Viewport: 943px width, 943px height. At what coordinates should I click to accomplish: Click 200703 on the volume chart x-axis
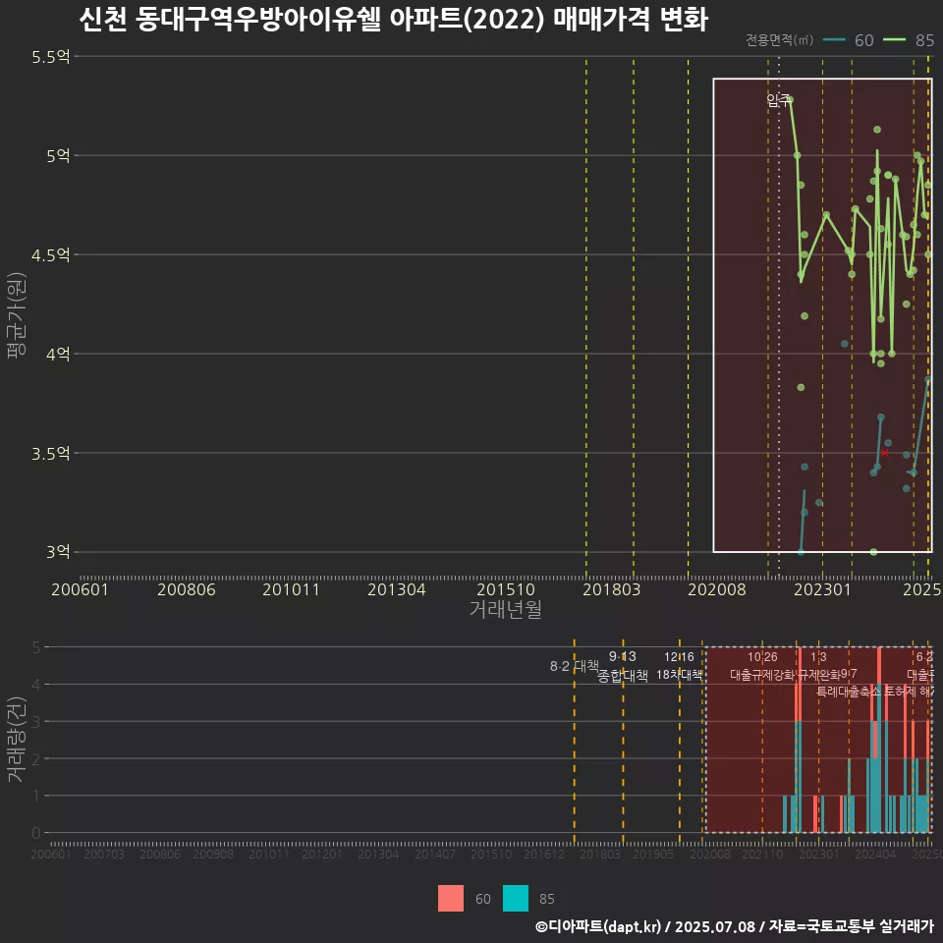coord(104,854)
